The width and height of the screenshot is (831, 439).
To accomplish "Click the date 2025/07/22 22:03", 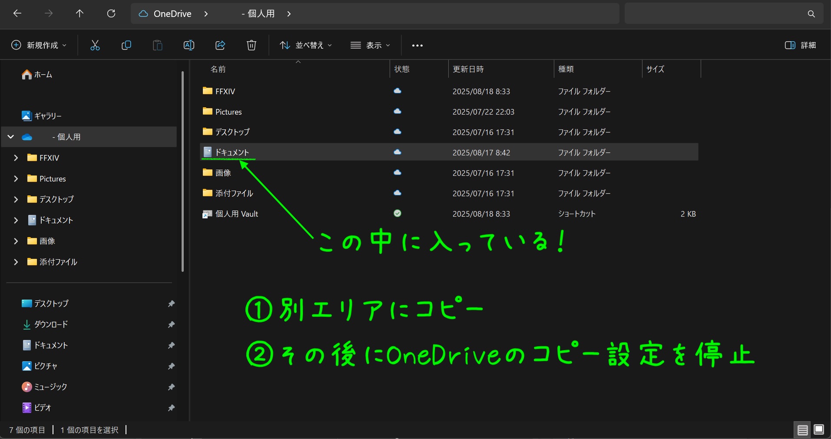I will pos(483,112).
